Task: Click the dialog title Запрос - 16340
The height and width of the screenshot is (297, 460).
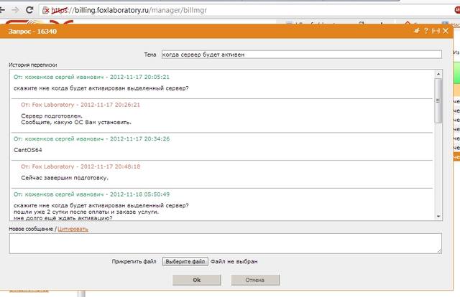Action: click(32, 32)
